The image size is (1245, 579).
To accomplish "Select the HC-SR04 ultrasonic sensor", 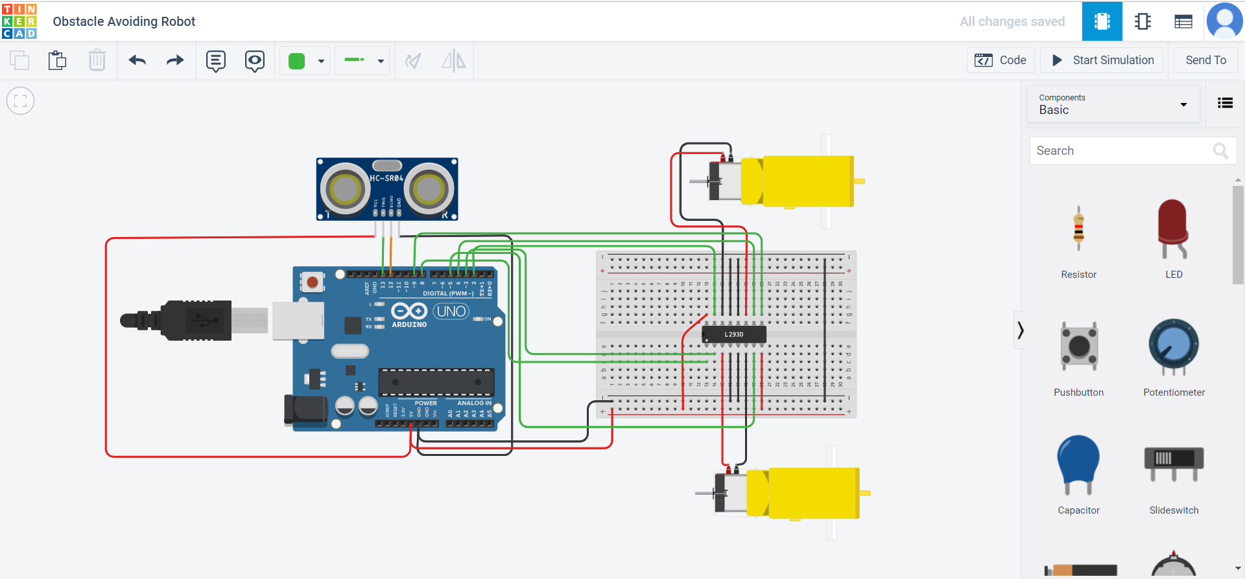I will (387, 189).
